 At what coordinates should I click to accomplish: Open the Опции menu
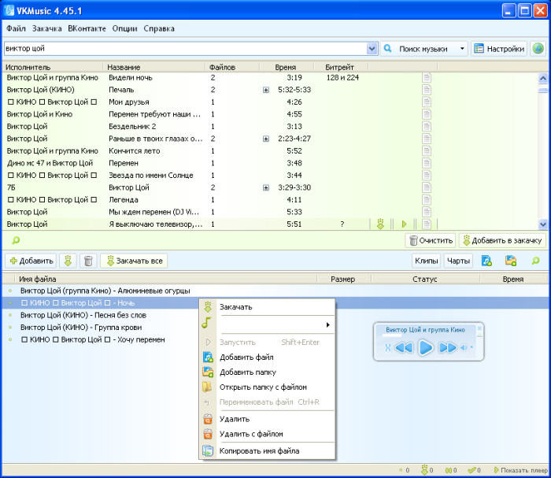click(x=124, y=28)
